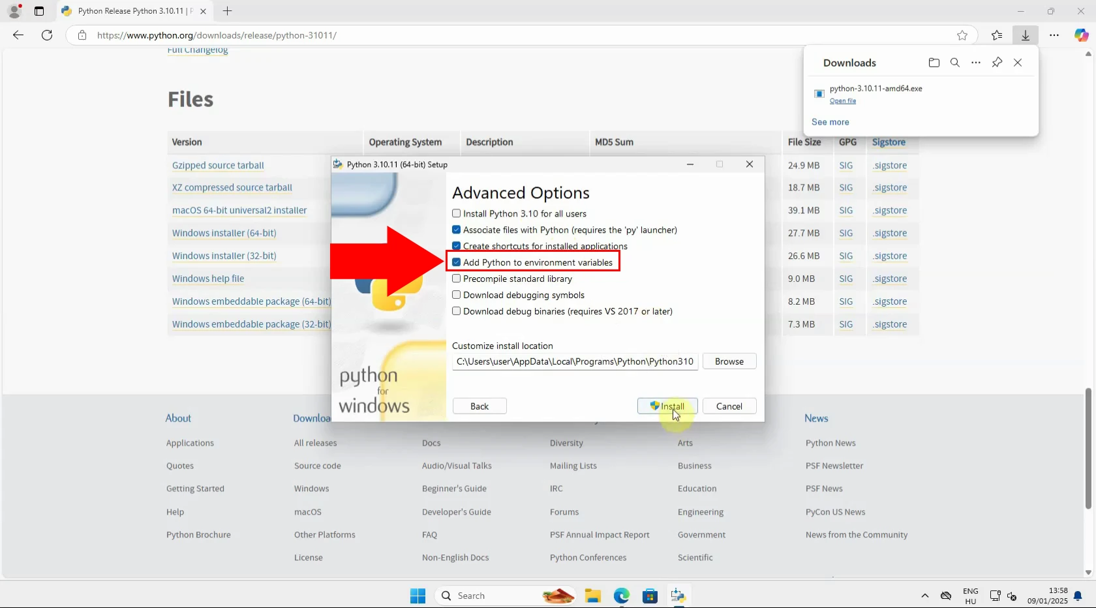This screenshot has height=608, width=1096.
Task: Open the clock and date flyout
Action: pyautogui.click(x=1048, y=596)
